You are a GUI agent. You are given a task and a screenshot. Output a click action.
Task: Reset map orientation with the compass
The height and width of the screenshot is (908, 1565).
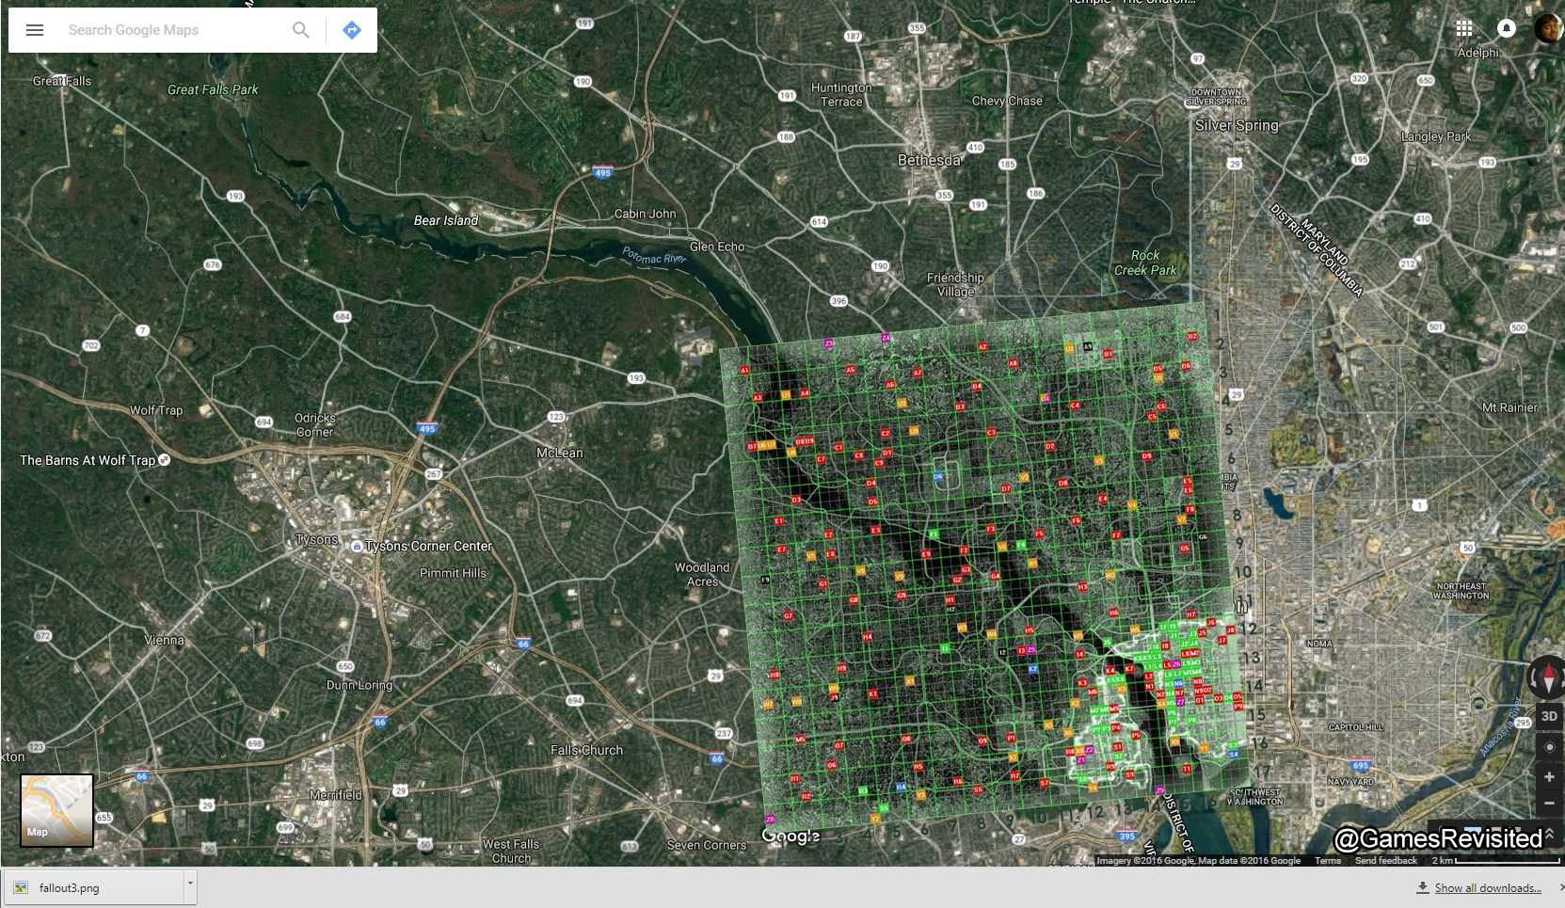tap(1547, 677)
